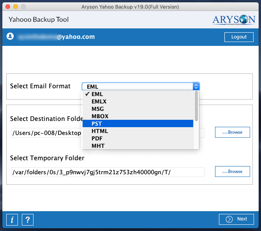Click the info icon button
The height and width of the screenshot is (231, 261).
click(x=12, y=220)
